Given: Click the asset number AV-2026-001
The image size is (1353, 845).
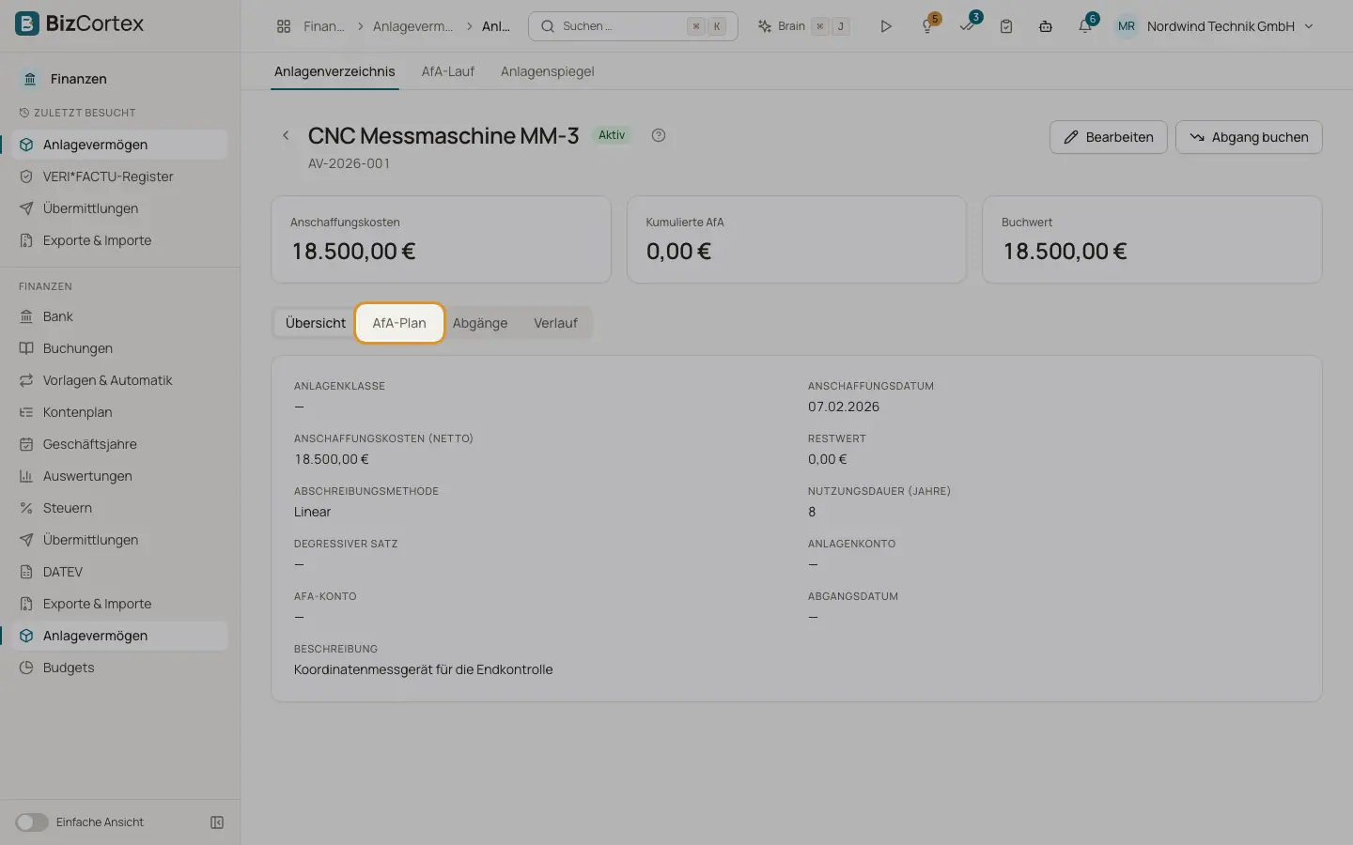Looking at the screenshot, I should pos(349,163).
